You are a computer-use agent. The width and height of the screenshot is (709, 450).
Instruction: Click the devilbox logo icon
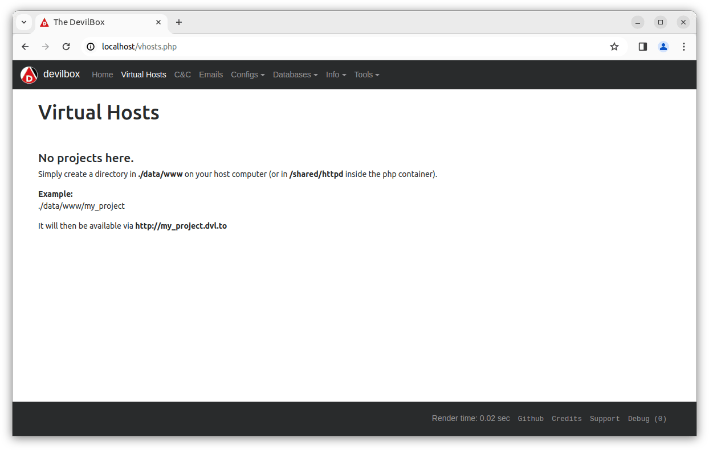[x=29, y=75]
